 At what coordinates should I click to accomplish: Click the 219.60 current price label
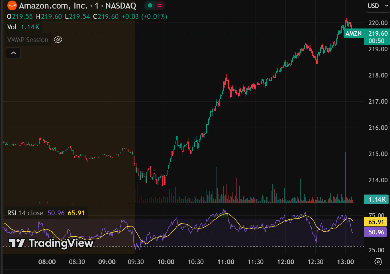[378, 33]
